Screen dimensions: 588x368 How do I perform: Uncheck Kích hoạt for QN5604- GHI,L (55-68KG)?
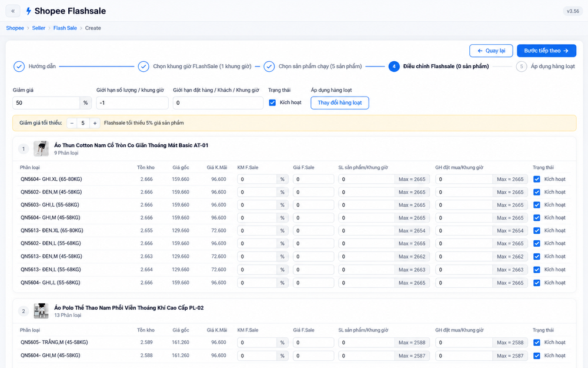click(537, 283)
